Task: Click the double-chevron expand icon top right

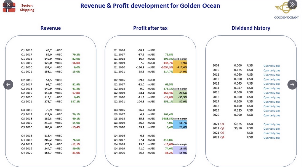Action: tap(292, 4)
